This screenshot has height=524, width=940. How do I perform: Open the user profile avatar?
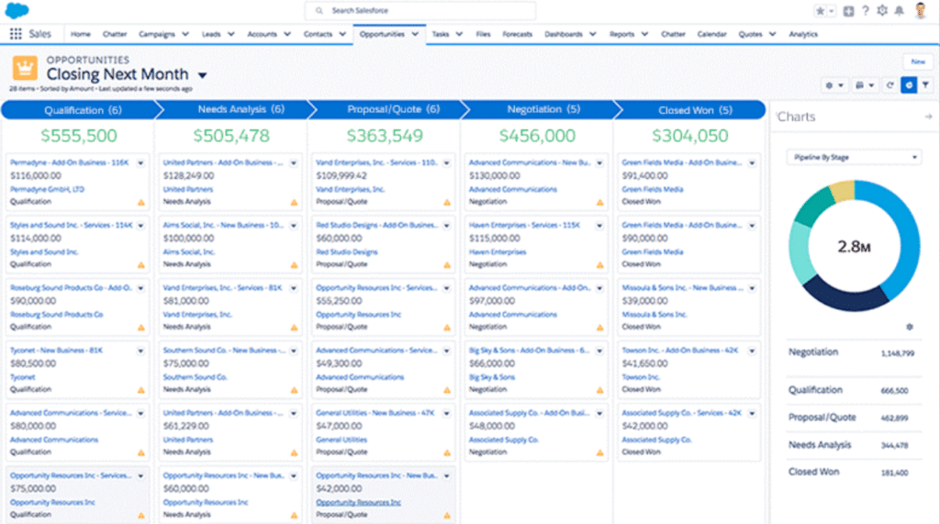pyautogui.click(x=921, y=10)
